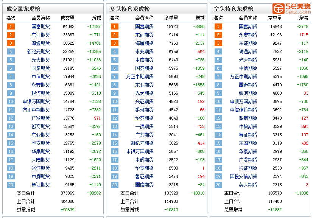This screenshot has height=218, width=313.
Task: Select the 本日合计 total 373369
Action: 67,193
